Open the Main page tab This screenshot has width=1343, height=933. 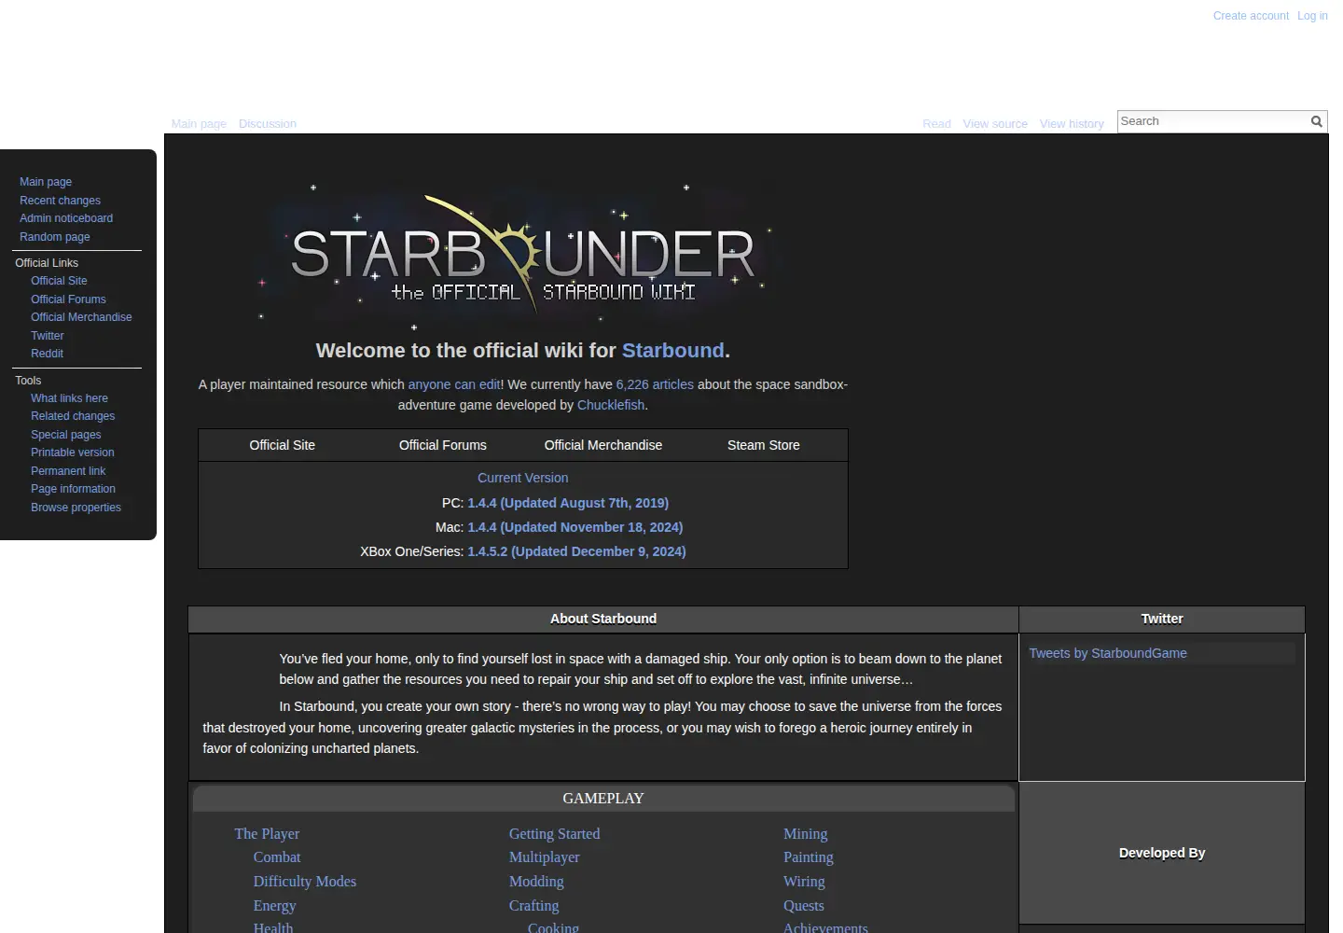pos(199,123)
